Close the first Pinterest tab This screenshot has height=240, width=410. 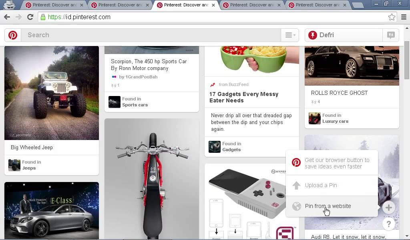[82, 5]
